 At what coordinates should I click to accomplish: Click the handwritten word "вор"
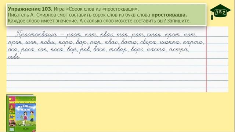click(x=72, y=50)
